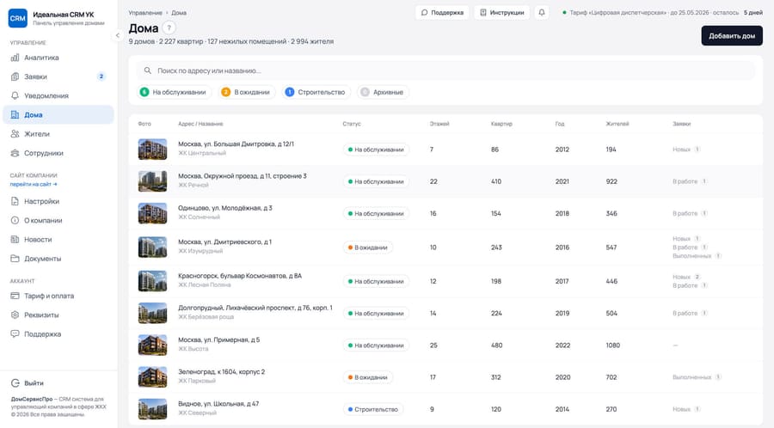Click the Уведомления bell icon in sidebar
This screenshot has height=428, width=774.
[15, 95]
